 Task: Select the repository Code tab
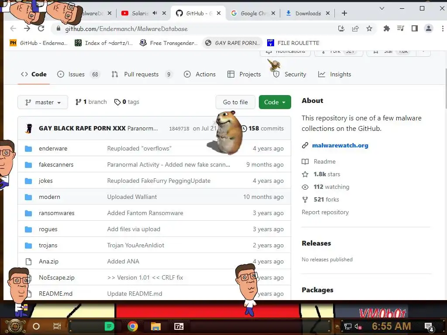pyautogui.click(x=34, y=74)
